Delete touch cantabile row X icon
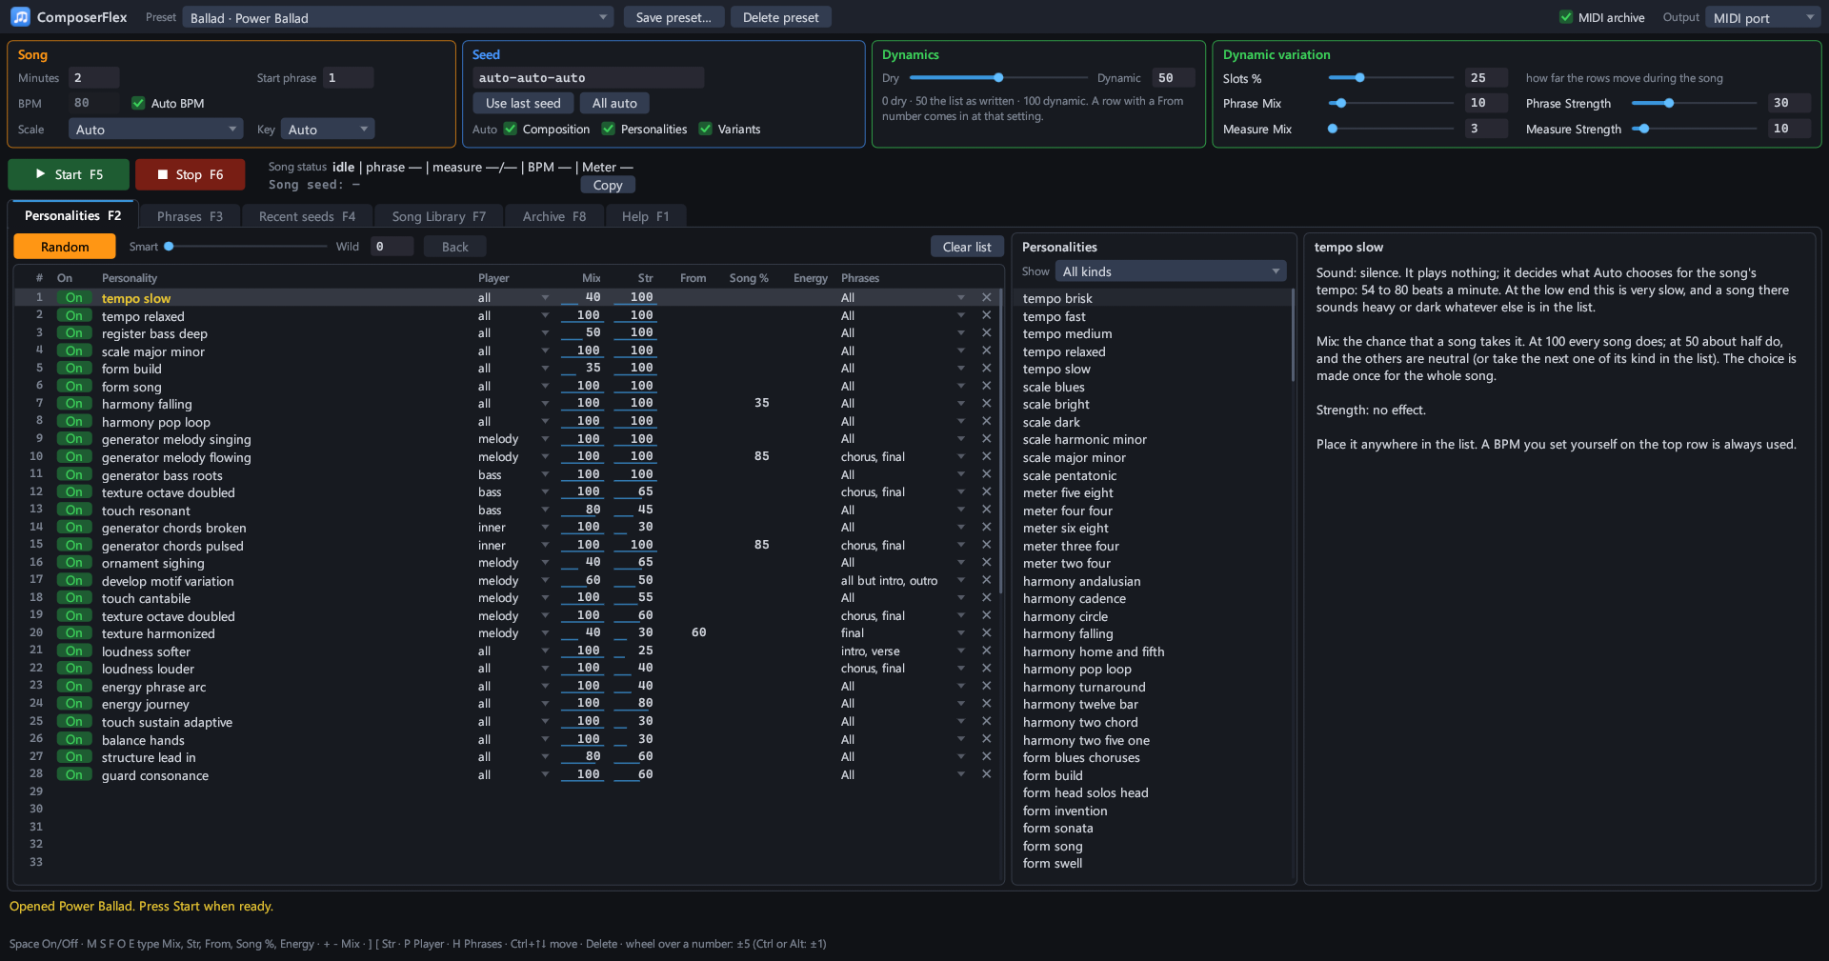The image size is (1829, 961). [x=986, y=597]
